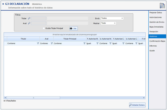Image resolution: width=167 pixels, height=110 pixels.
Task: Open Confirmación Bajas in the side menu
Action: coord(157,41)
